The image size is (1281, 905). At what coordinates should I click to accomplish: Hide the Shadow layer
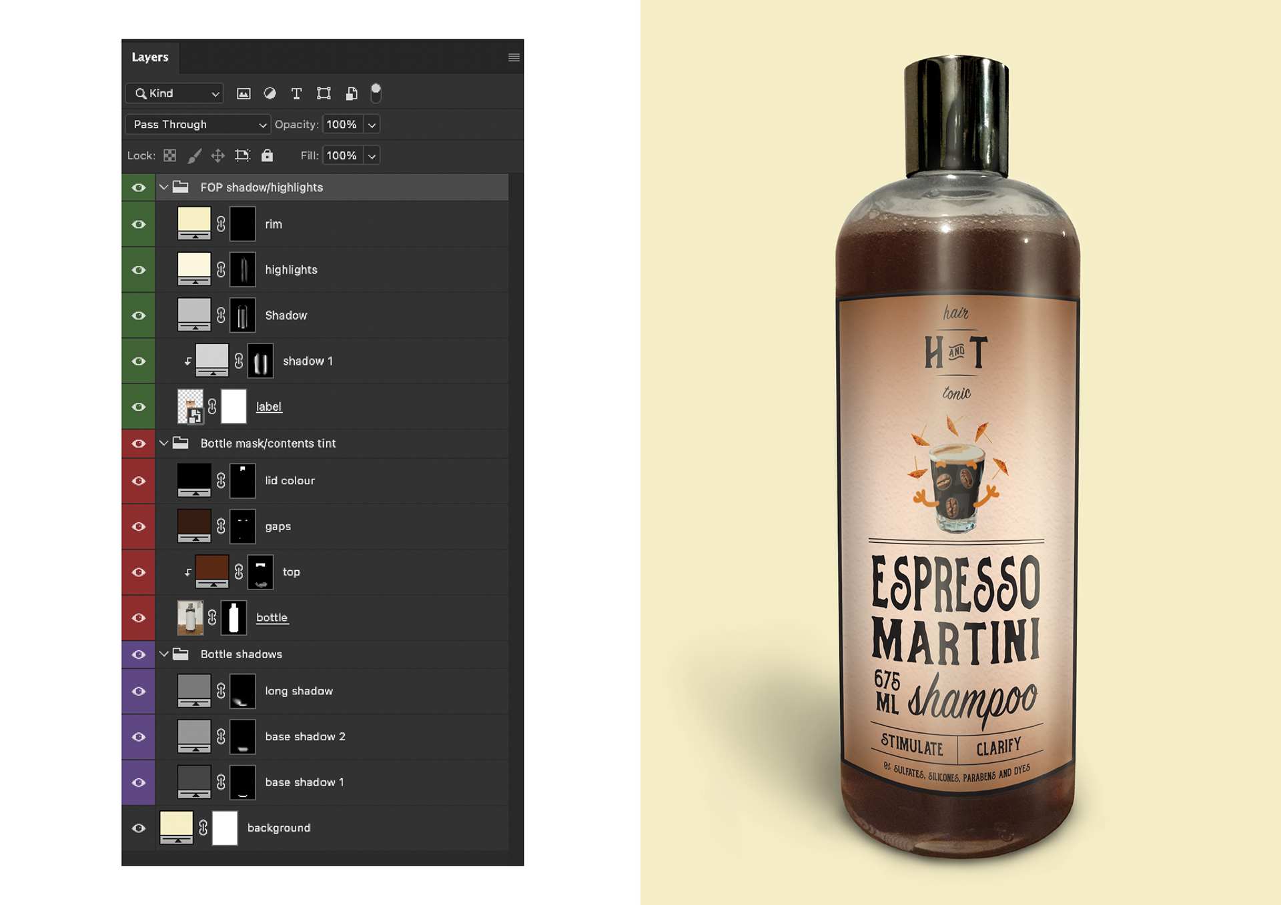click(x=139, y=315)
